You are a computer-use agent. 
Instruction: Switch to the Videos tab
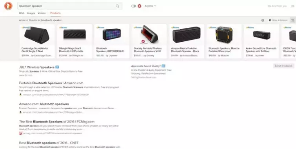(x=42, y=13)
